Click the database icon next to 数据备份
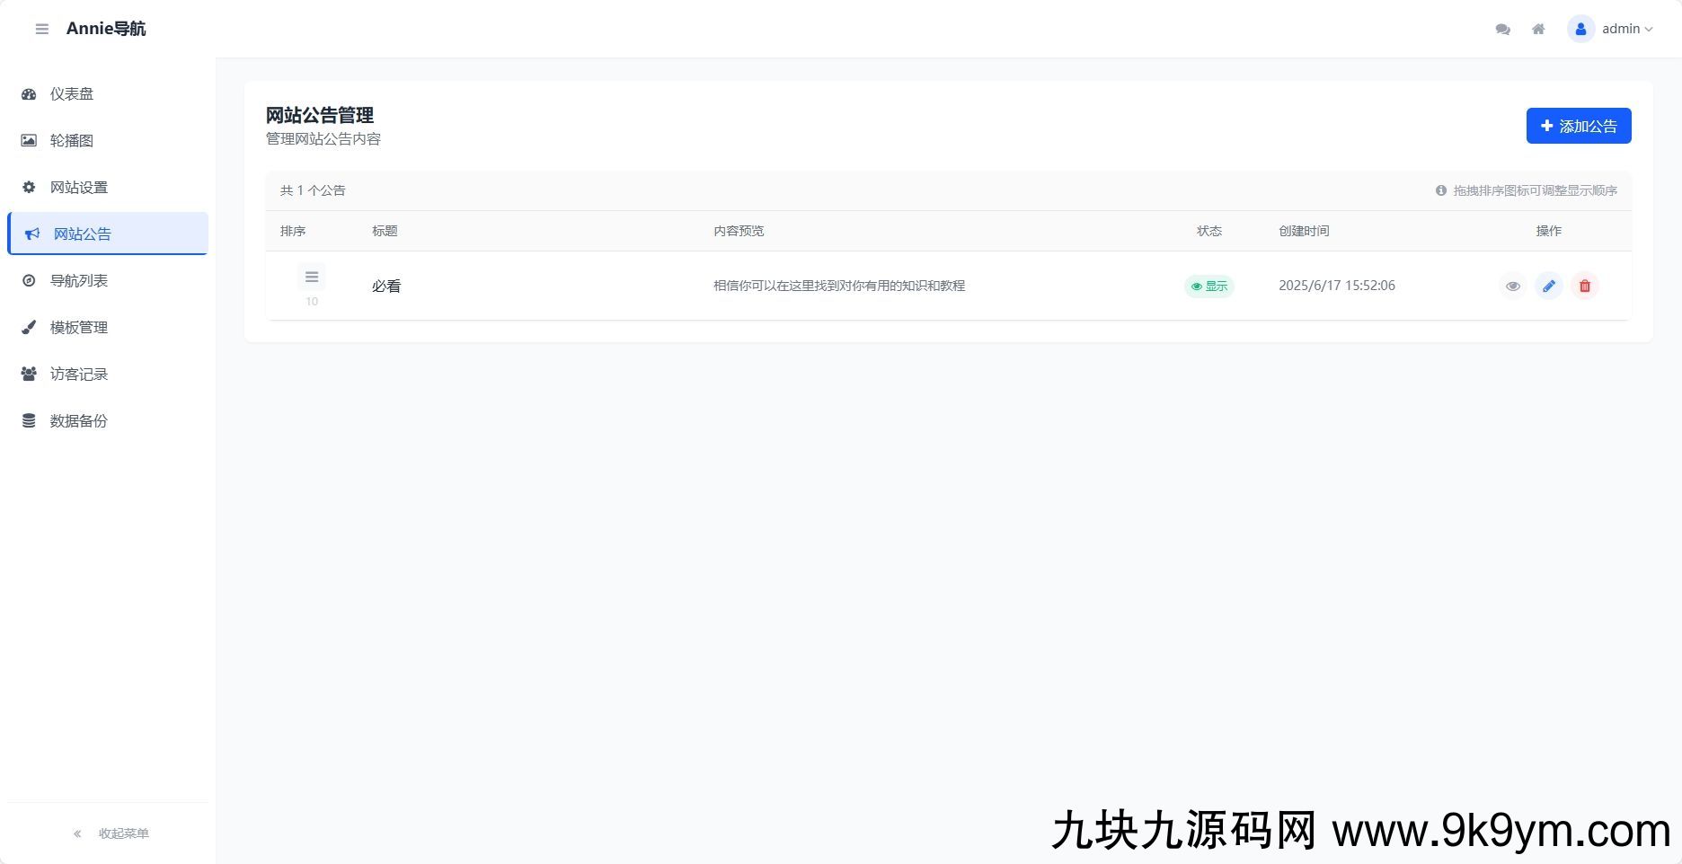 point(29,420)
